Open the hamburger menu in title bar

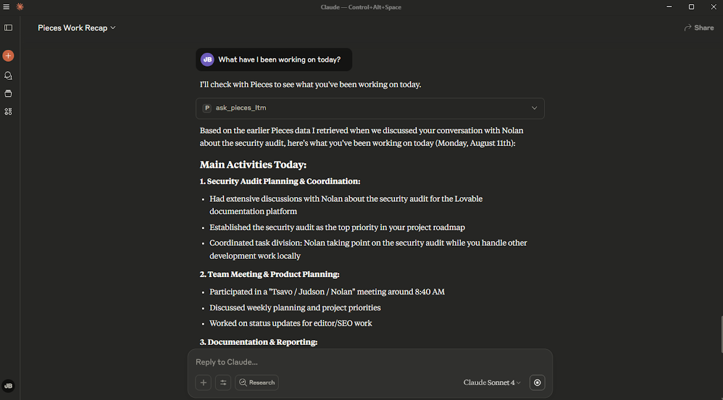coord(7,7)
